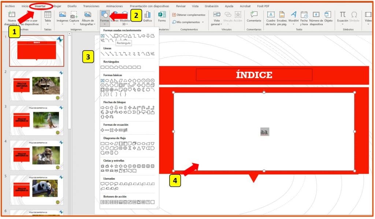
Task: Pick the five-point star in Cintas y estrellas
Action: tap(116, 166)
